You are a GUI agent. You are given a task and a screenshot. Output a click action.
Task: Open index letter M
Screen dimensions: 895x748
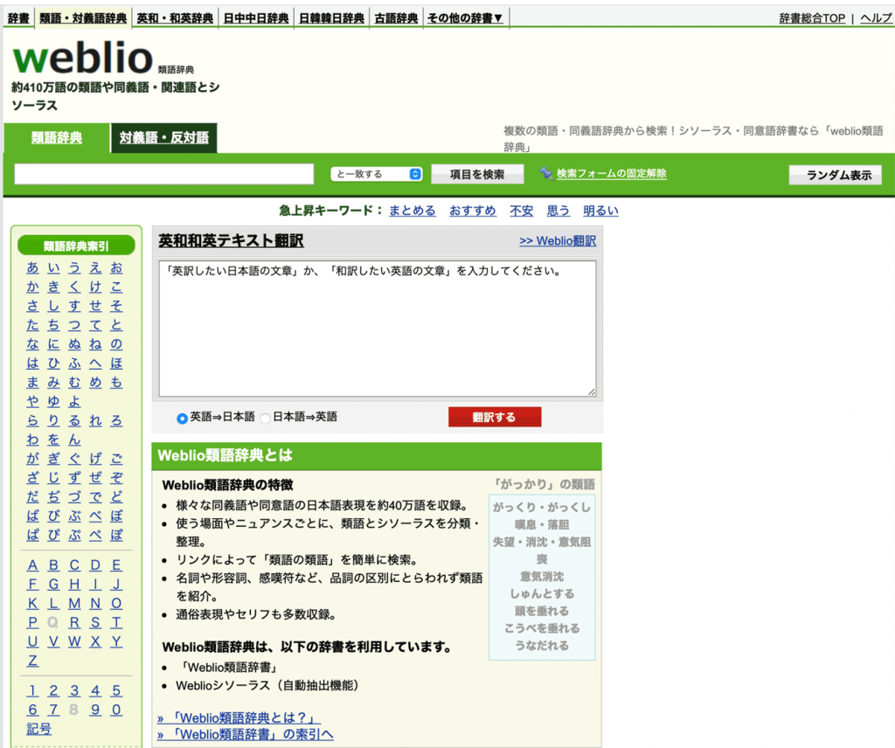75,603
